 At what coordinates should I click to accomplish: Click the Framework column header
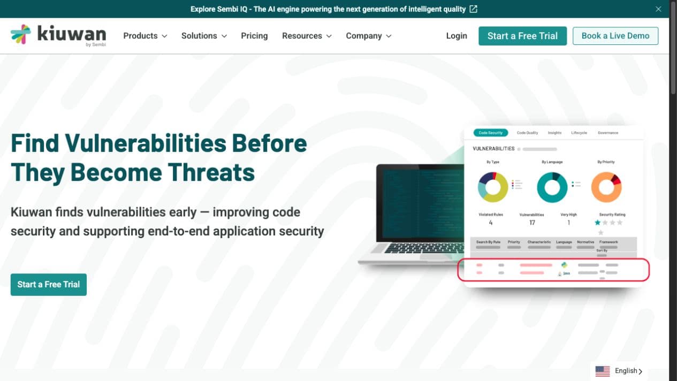(608, 242)
